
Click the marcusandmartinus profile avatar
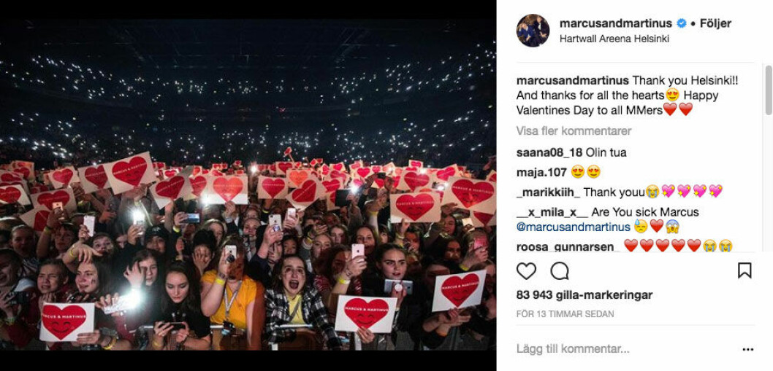[x=533, y=31]
